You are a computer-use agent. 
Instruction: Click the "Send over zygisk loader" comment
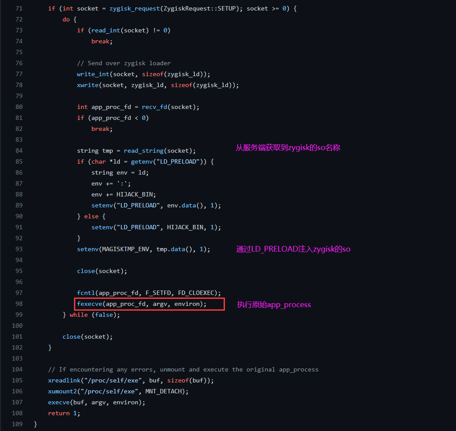coord(123,63)
